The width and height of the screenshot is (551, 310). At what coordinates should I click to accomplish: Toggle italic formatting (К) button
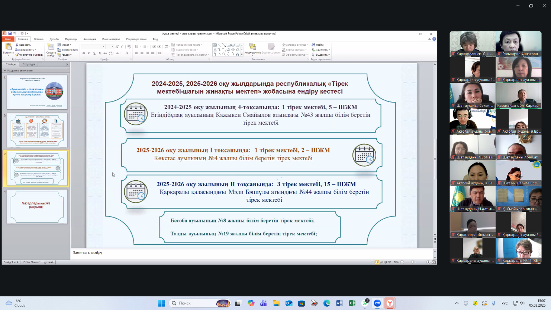pos(89,53)
